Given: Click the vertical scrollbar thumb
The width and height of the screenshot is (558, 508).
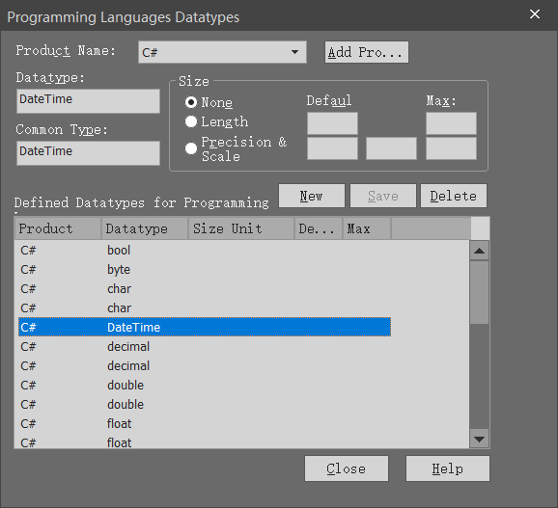Looking at the screenshot, I should click(x=480, y=293).
